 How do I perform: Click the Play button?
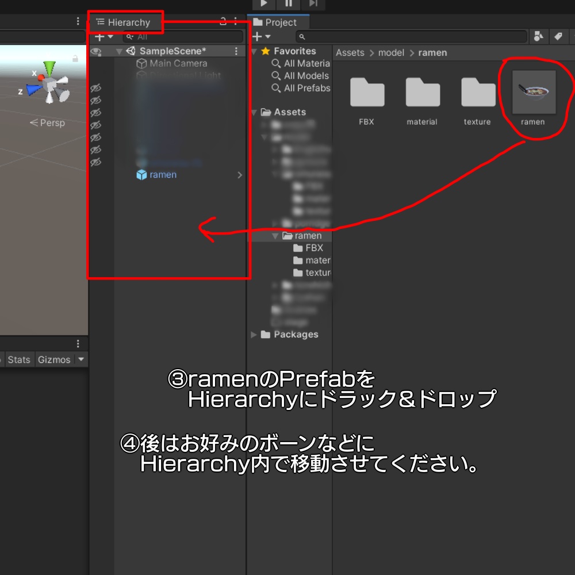264,3
